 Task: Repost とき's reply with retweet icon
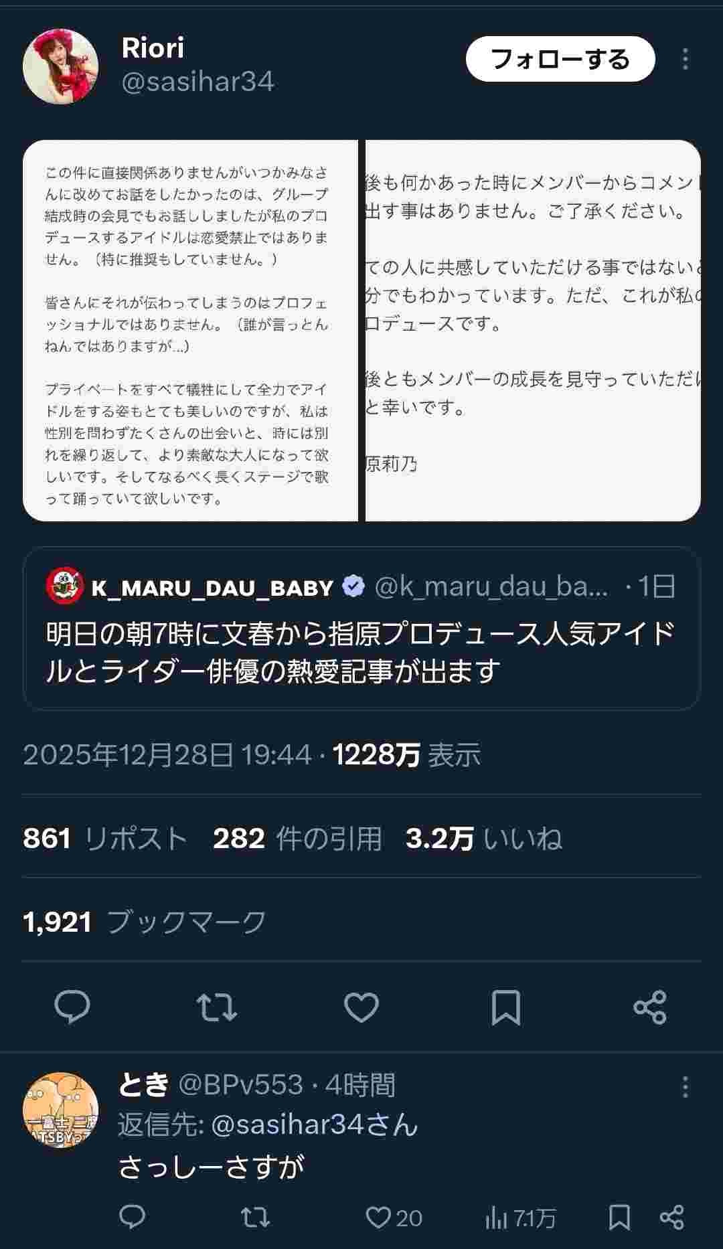click(x=254, y=1218)
